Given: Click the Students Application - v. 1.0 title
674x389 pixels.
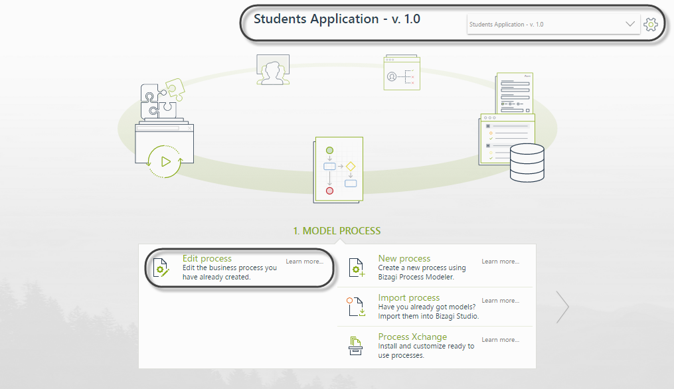Looking at the screenshot, I should pos(337,19).
